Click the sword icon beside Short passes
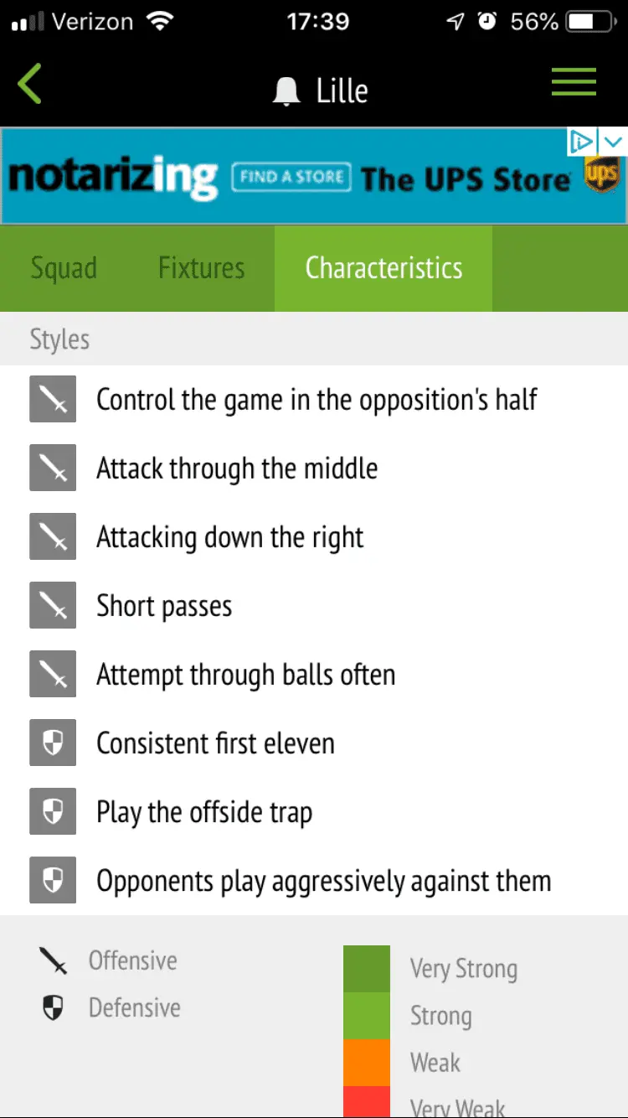Image resolution: width=628 pixels, height=1118 pixels. click(x=53, y=605)
